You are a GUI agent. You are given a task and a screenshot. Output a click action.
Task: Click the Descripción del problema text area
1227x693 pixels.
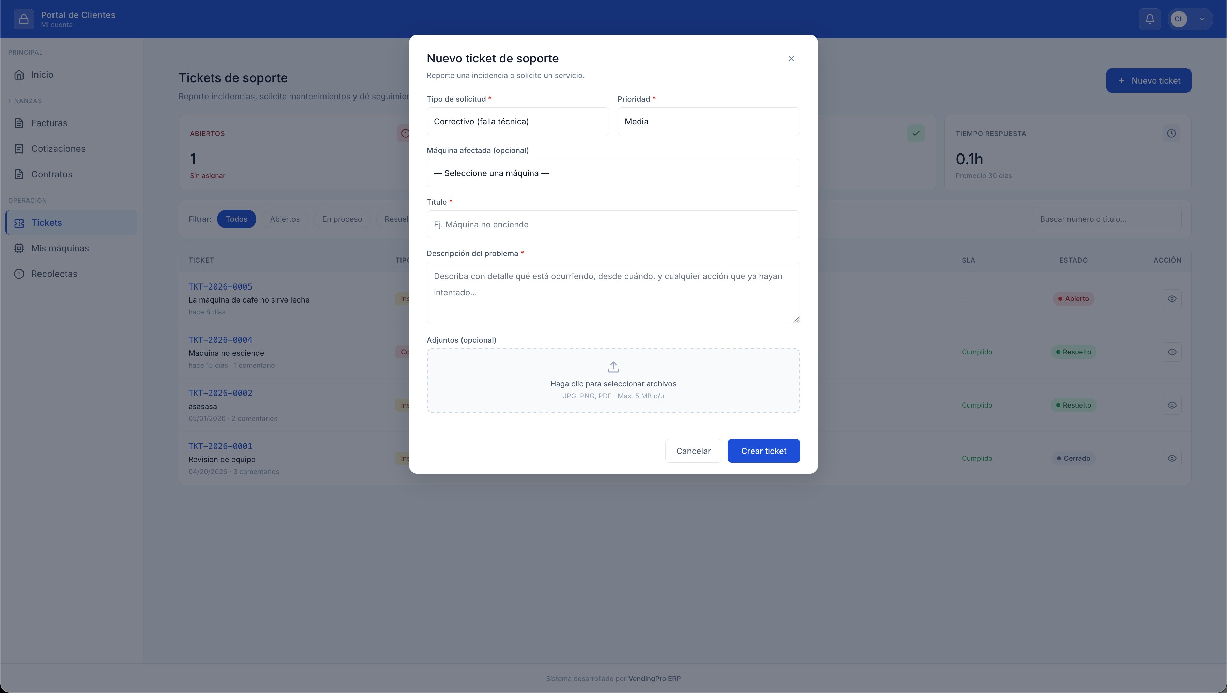pyautogui.click(x=613, y=293)
